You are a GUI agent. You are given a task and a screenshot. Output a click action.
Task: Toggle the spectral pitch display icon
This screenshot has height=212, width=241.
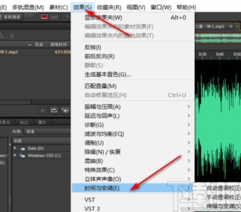click(54, 17)
